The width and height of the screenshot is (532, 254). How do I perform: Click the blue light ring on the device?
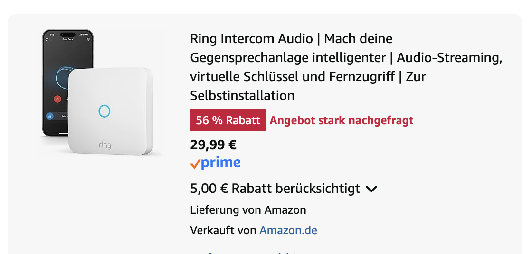[x=104, y=111]
